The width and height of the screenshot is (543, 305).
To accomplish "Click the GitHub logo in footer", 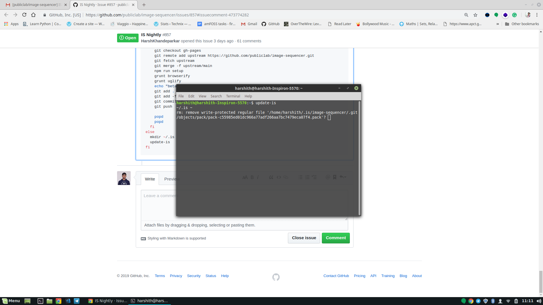I will 276,277.
